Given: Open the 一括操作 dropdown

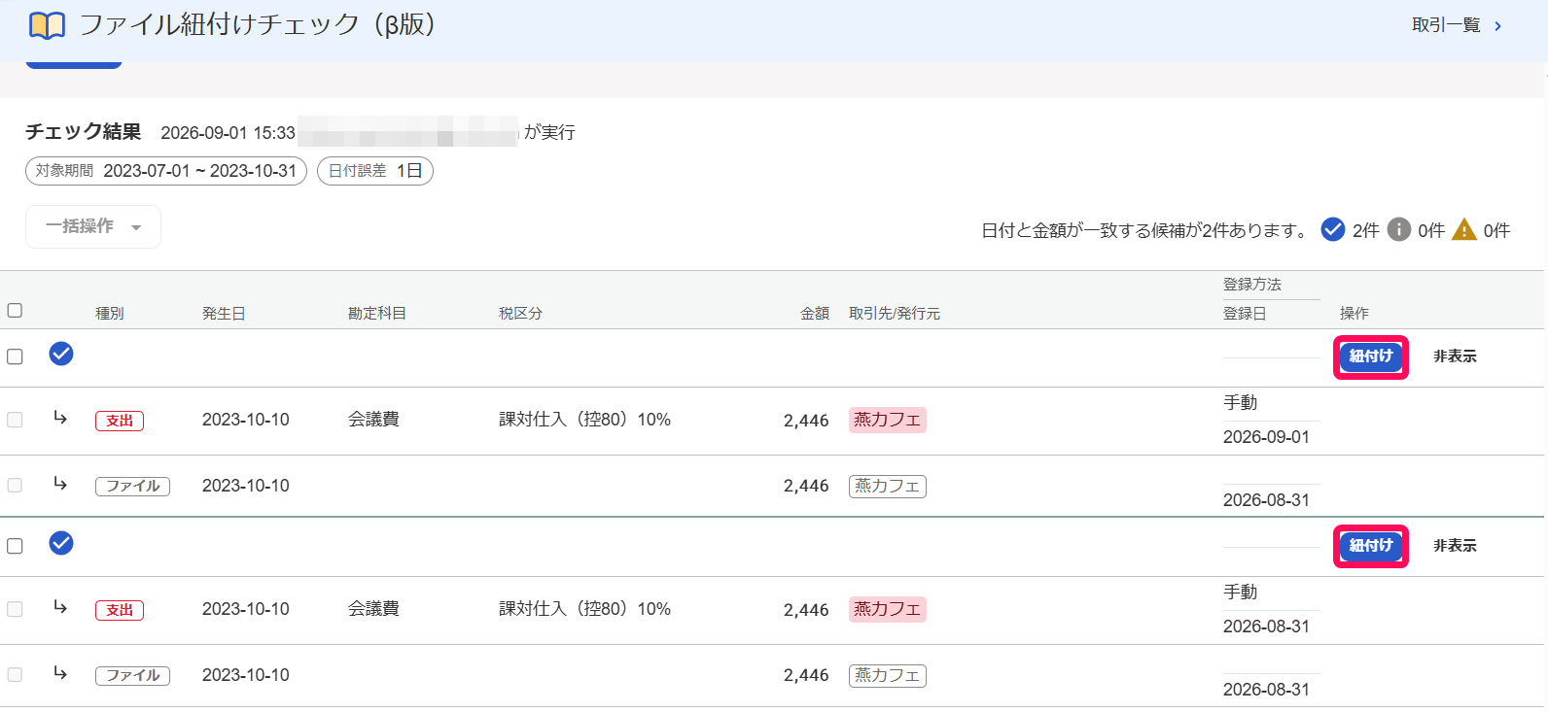Looking at the screenshot, I should click(x=93, y=226).
